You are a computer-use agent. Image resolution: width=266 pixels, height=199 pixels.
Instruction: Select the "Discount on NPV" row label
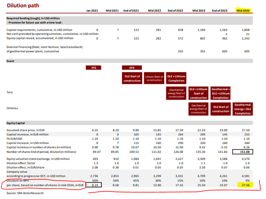point(18,180)
